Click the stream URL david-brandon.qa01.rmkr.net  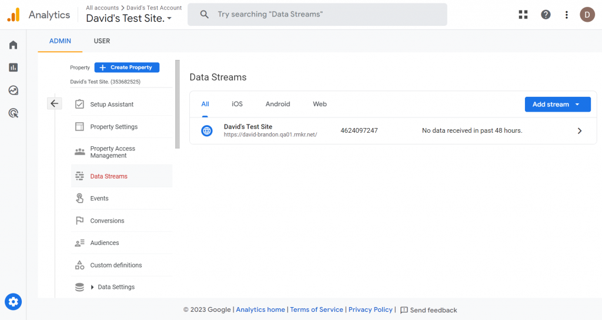[270, 134]
